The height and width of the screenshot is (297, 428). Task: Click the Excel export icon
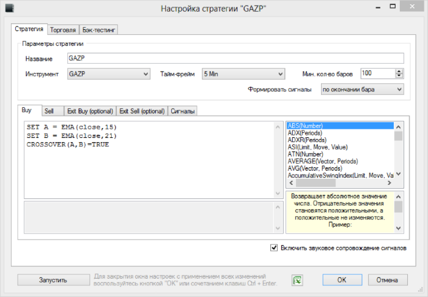297,280
